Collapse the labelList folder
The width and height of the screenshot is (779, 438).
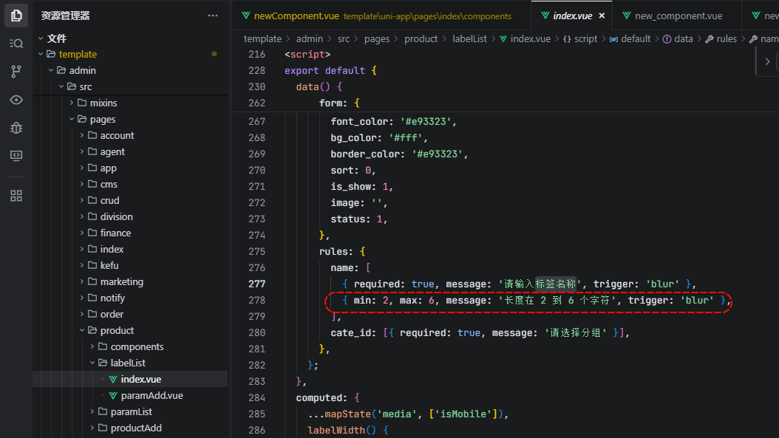click(92, 363)
